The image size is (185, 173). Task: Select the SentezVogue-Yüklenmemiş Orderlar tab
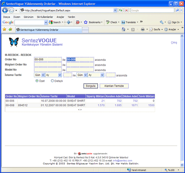click(x=49, y=30)
